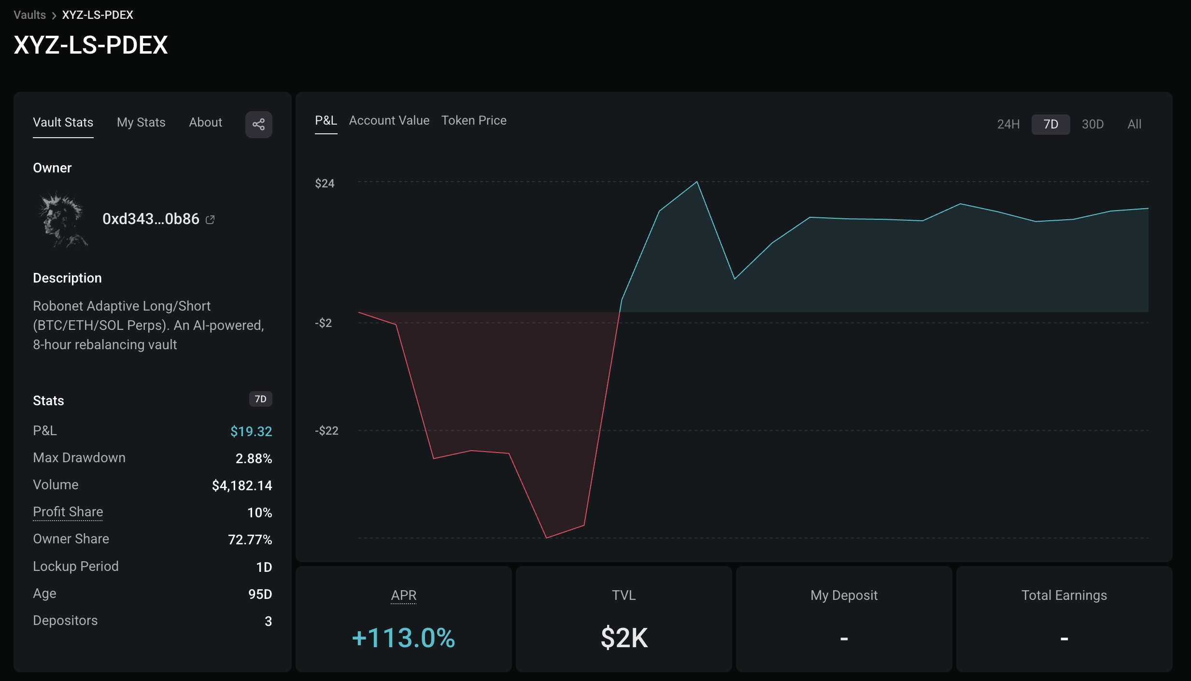Click the owner address 0xd343...0b86
The image size is (1191, 681).
(151, 219)
